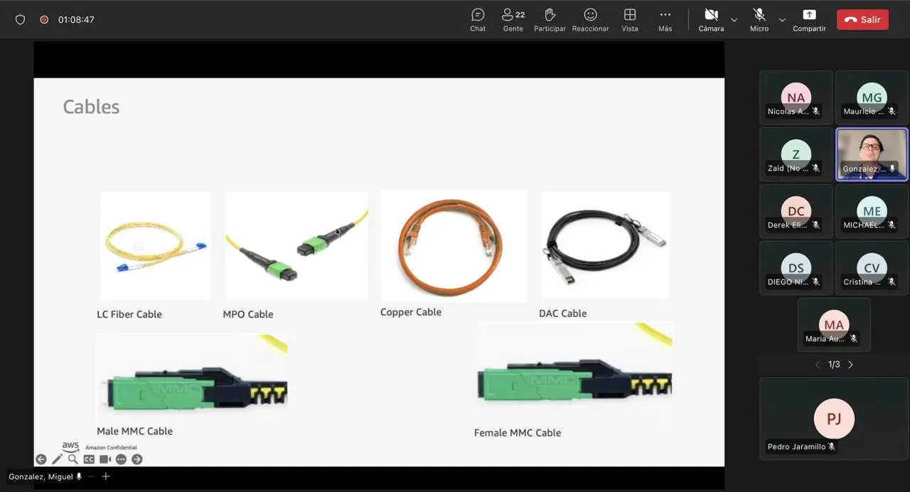The height and width of the screenshot is (492, 910).
Task: Open the Vista layout options
Action: coord(630,19)
